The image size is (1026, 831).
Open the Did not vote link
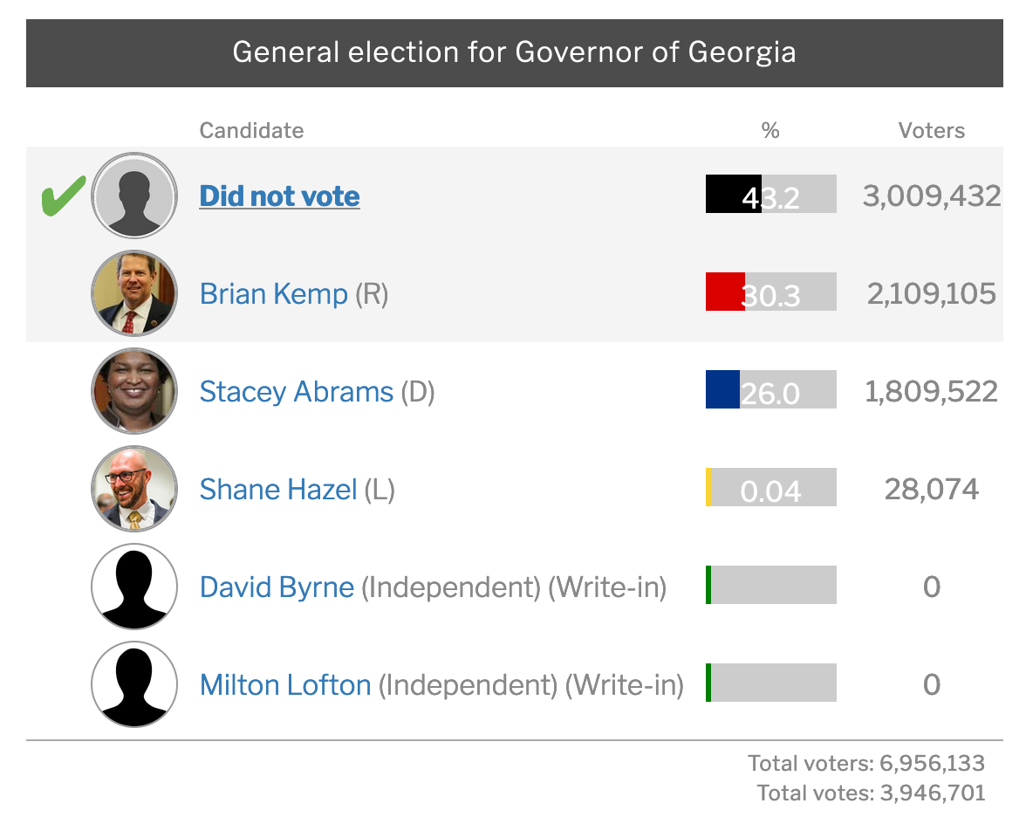point(279,196)
